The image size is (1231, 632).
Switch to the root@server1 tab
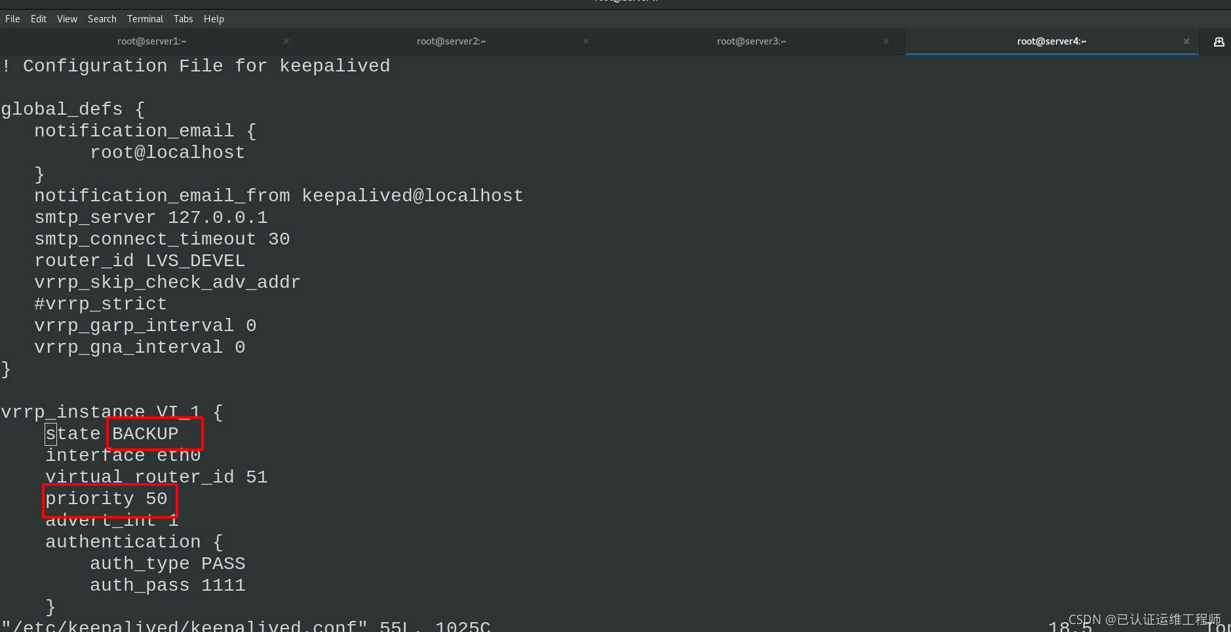click(x=151, y=41)
